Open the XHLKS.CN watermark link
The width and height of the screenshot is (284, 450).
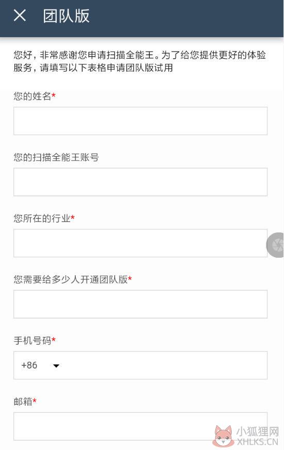pyautogui.click(x=257, y=442)
